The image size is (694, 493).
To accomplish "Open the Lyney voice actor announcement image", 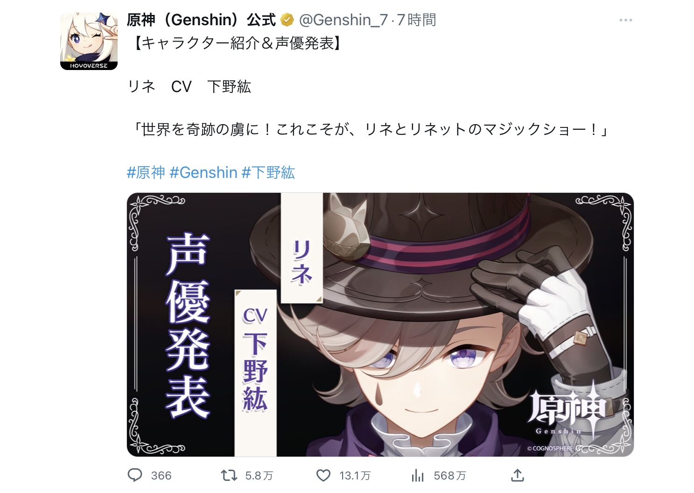I will tap(380, 324).
